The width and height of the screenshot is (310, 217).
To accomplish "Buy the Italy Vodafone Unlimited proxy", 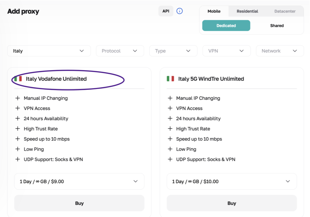I will (x=79, y=203).
